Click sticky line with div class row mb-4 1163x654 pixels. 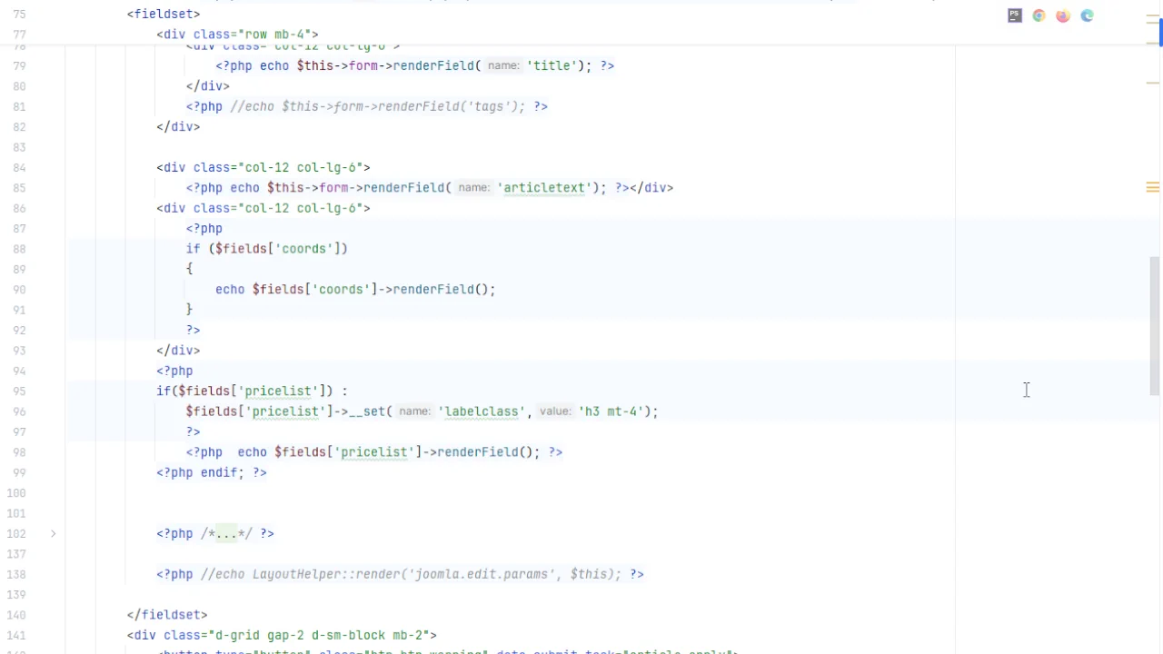[237, 35]
